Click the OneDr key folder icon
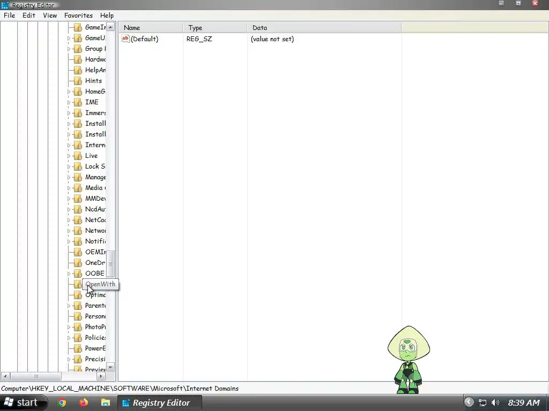Viewport: 549px width, 411px height. pos(78,263)
